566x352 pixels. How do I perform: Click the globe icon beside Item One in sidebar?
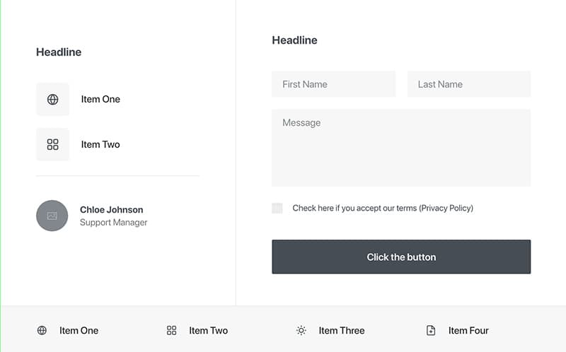(52, 100)
